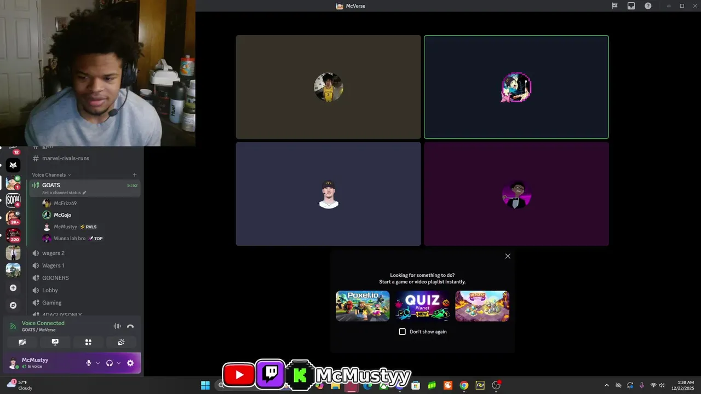701x394 pixels.
Task: Open server with 3K+ badge
Action: click(13, 217)
